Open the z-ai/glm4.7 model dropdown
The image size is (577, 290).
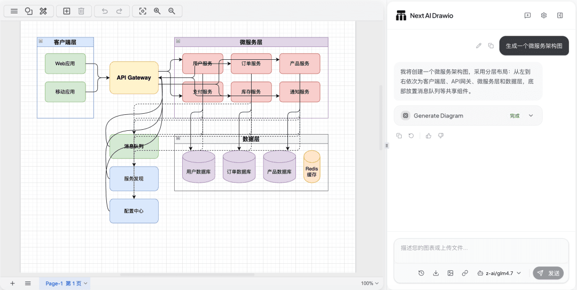click(x=500, y=273)
